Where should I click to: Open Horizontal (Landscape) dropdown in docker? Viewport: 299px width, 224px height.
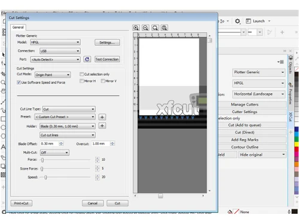pos(259,94)
